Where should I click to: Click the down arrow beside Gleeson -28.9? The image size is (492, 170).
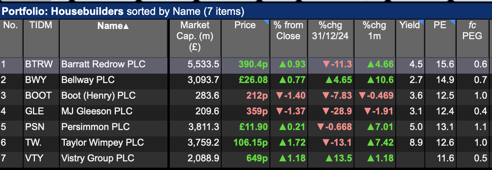(326, 111)
